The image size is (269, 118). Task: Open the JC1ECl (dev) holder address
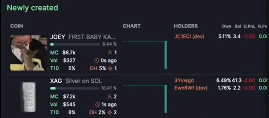pyautogui.click(x=189, y=37)
